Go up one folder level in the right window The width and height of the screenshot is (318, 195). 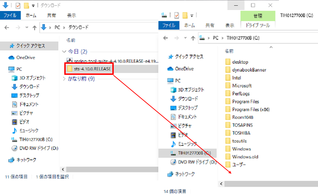click(193, 38)
